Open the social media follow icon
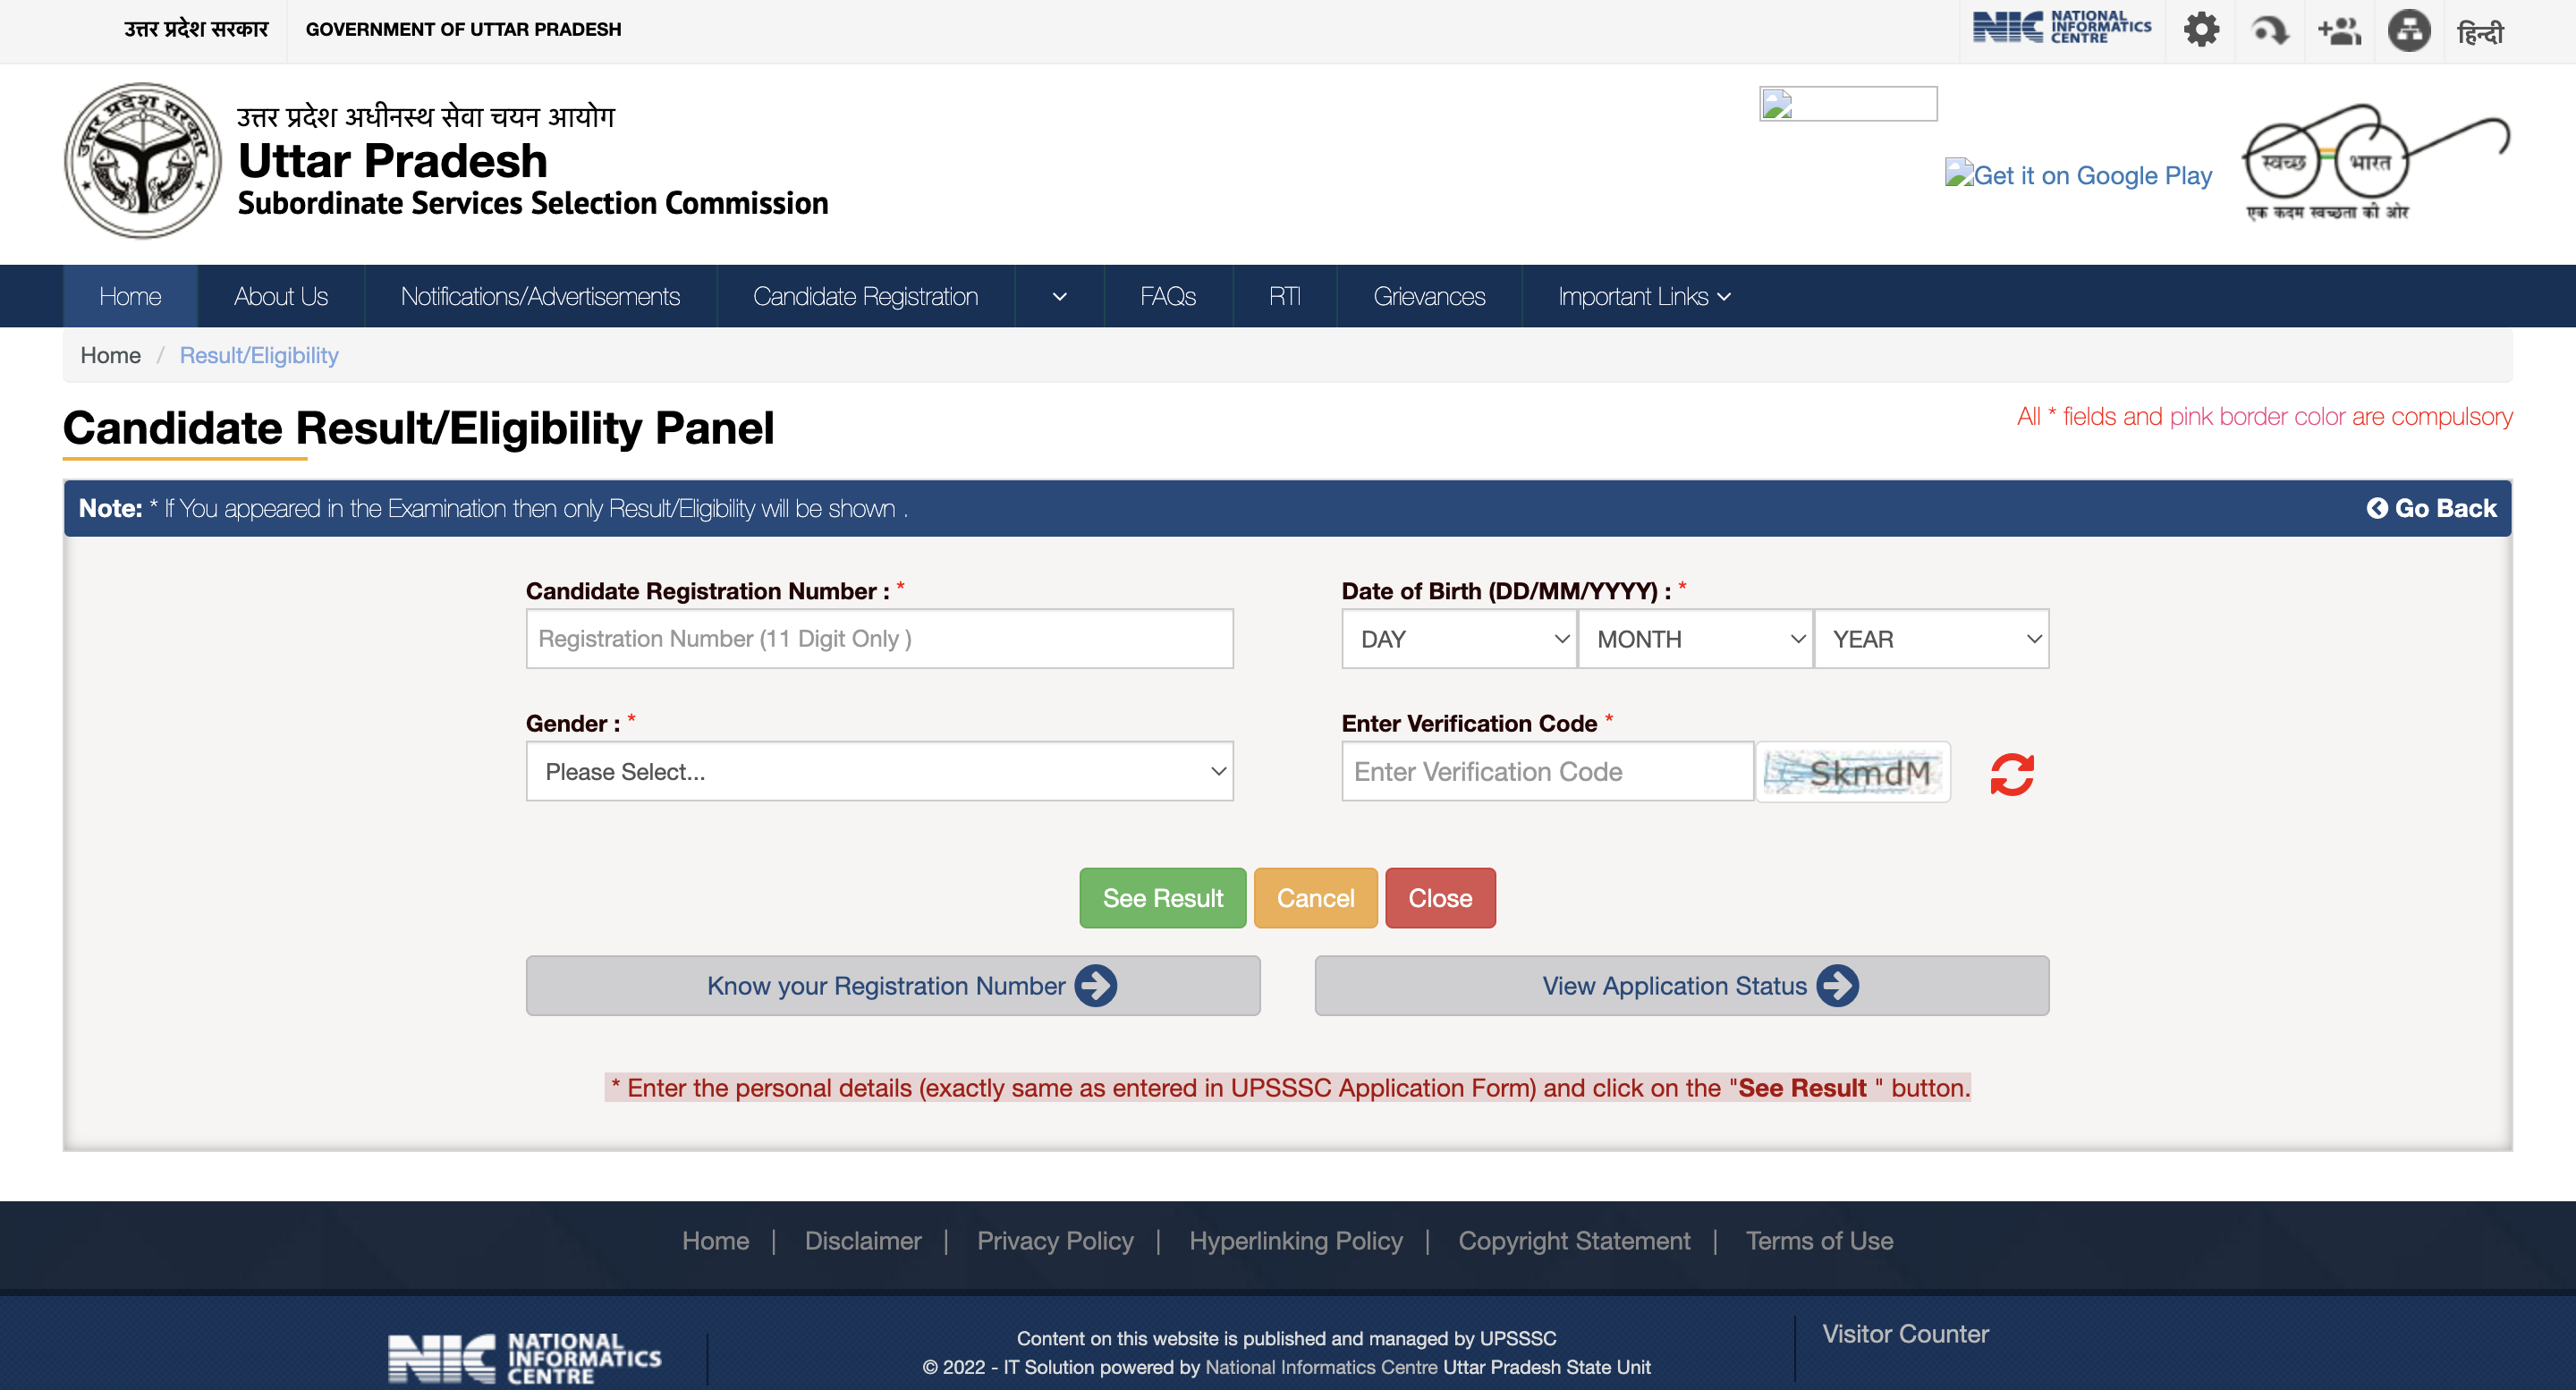This screenshot has height=1390, width=2576. (x=2339, y=30)
